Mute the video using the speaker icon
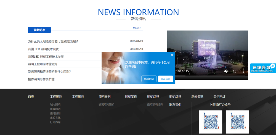 click(x=226, y=71)
